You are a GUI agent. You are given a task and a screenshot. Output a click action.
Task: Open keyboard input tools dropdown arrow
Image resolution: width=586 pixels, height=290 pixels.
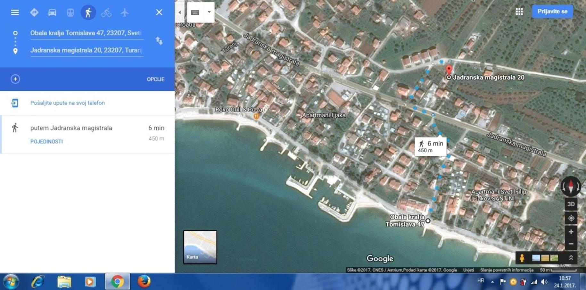coord(209,12)
